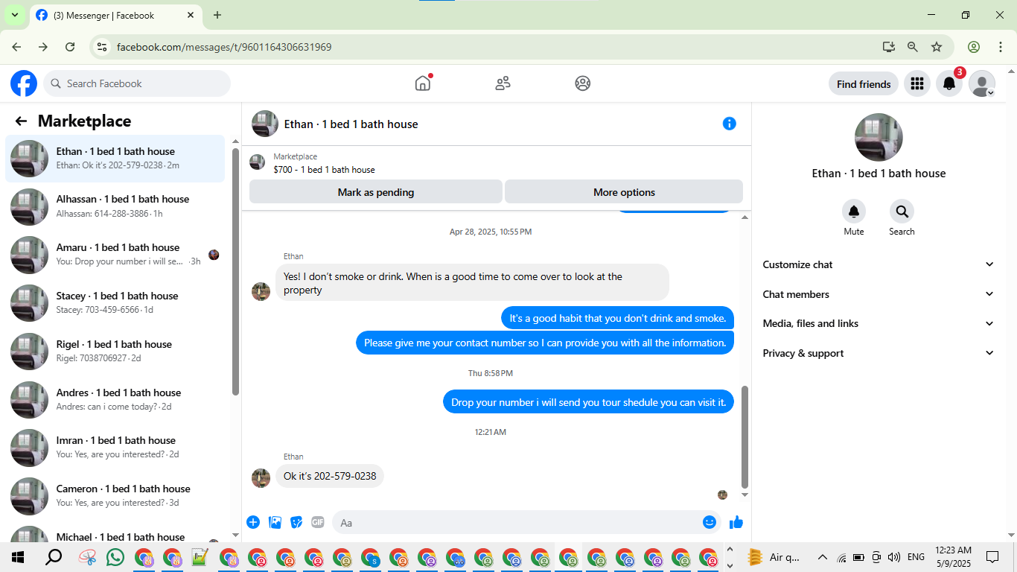Open the Notifications bell
The height and width of the screenshot is (572, 1017).
point(949,84)
